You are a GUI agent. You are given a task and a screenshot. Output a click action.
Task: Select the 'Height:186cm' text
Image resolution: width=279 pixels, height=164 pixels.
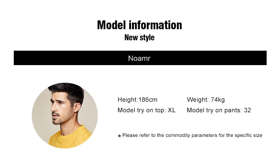pyautogui.click(x=137, y=100)
